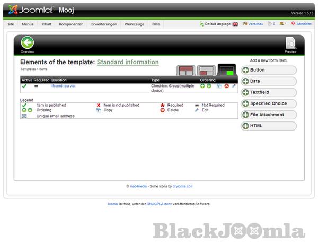
Task: Toggle the Required status of the item
Action: pos(37,85)
